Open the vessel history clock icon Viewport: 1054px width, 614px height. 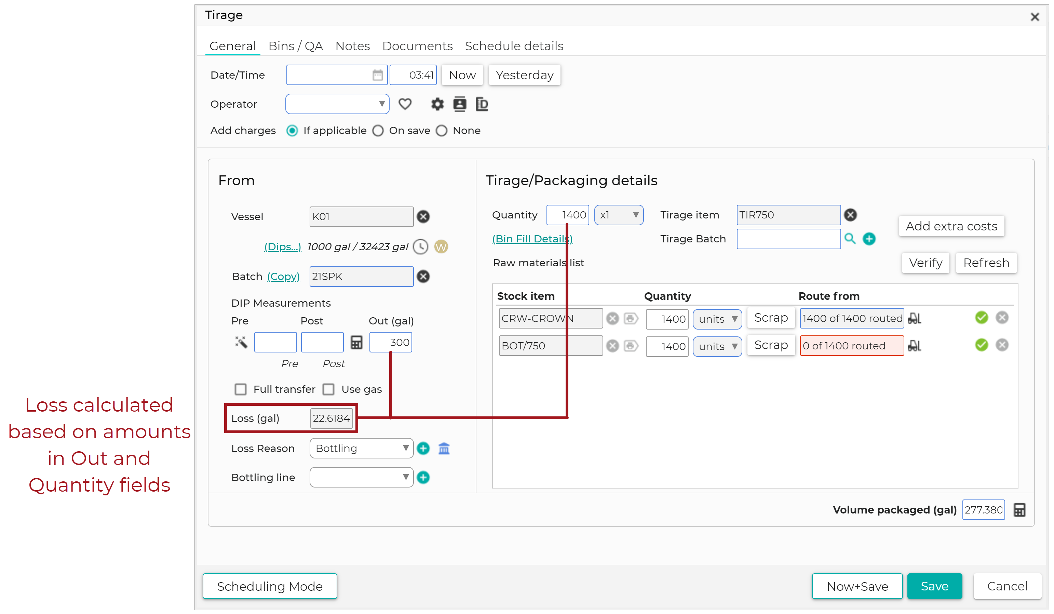420,247
